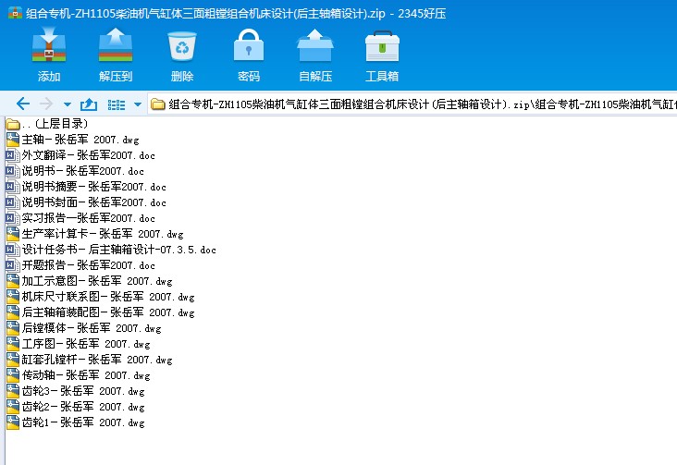677x465 pixels.
Task: Click the 添加 (Add) toolbar icon
Action: click(49, 45)
